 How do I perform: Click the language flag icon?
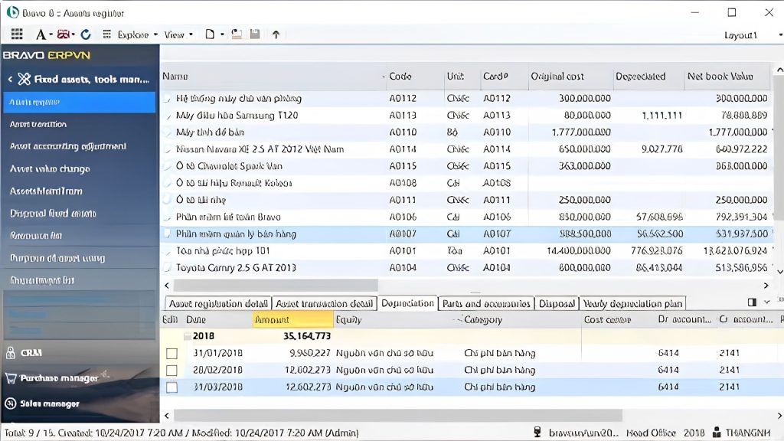click(63, 34)
